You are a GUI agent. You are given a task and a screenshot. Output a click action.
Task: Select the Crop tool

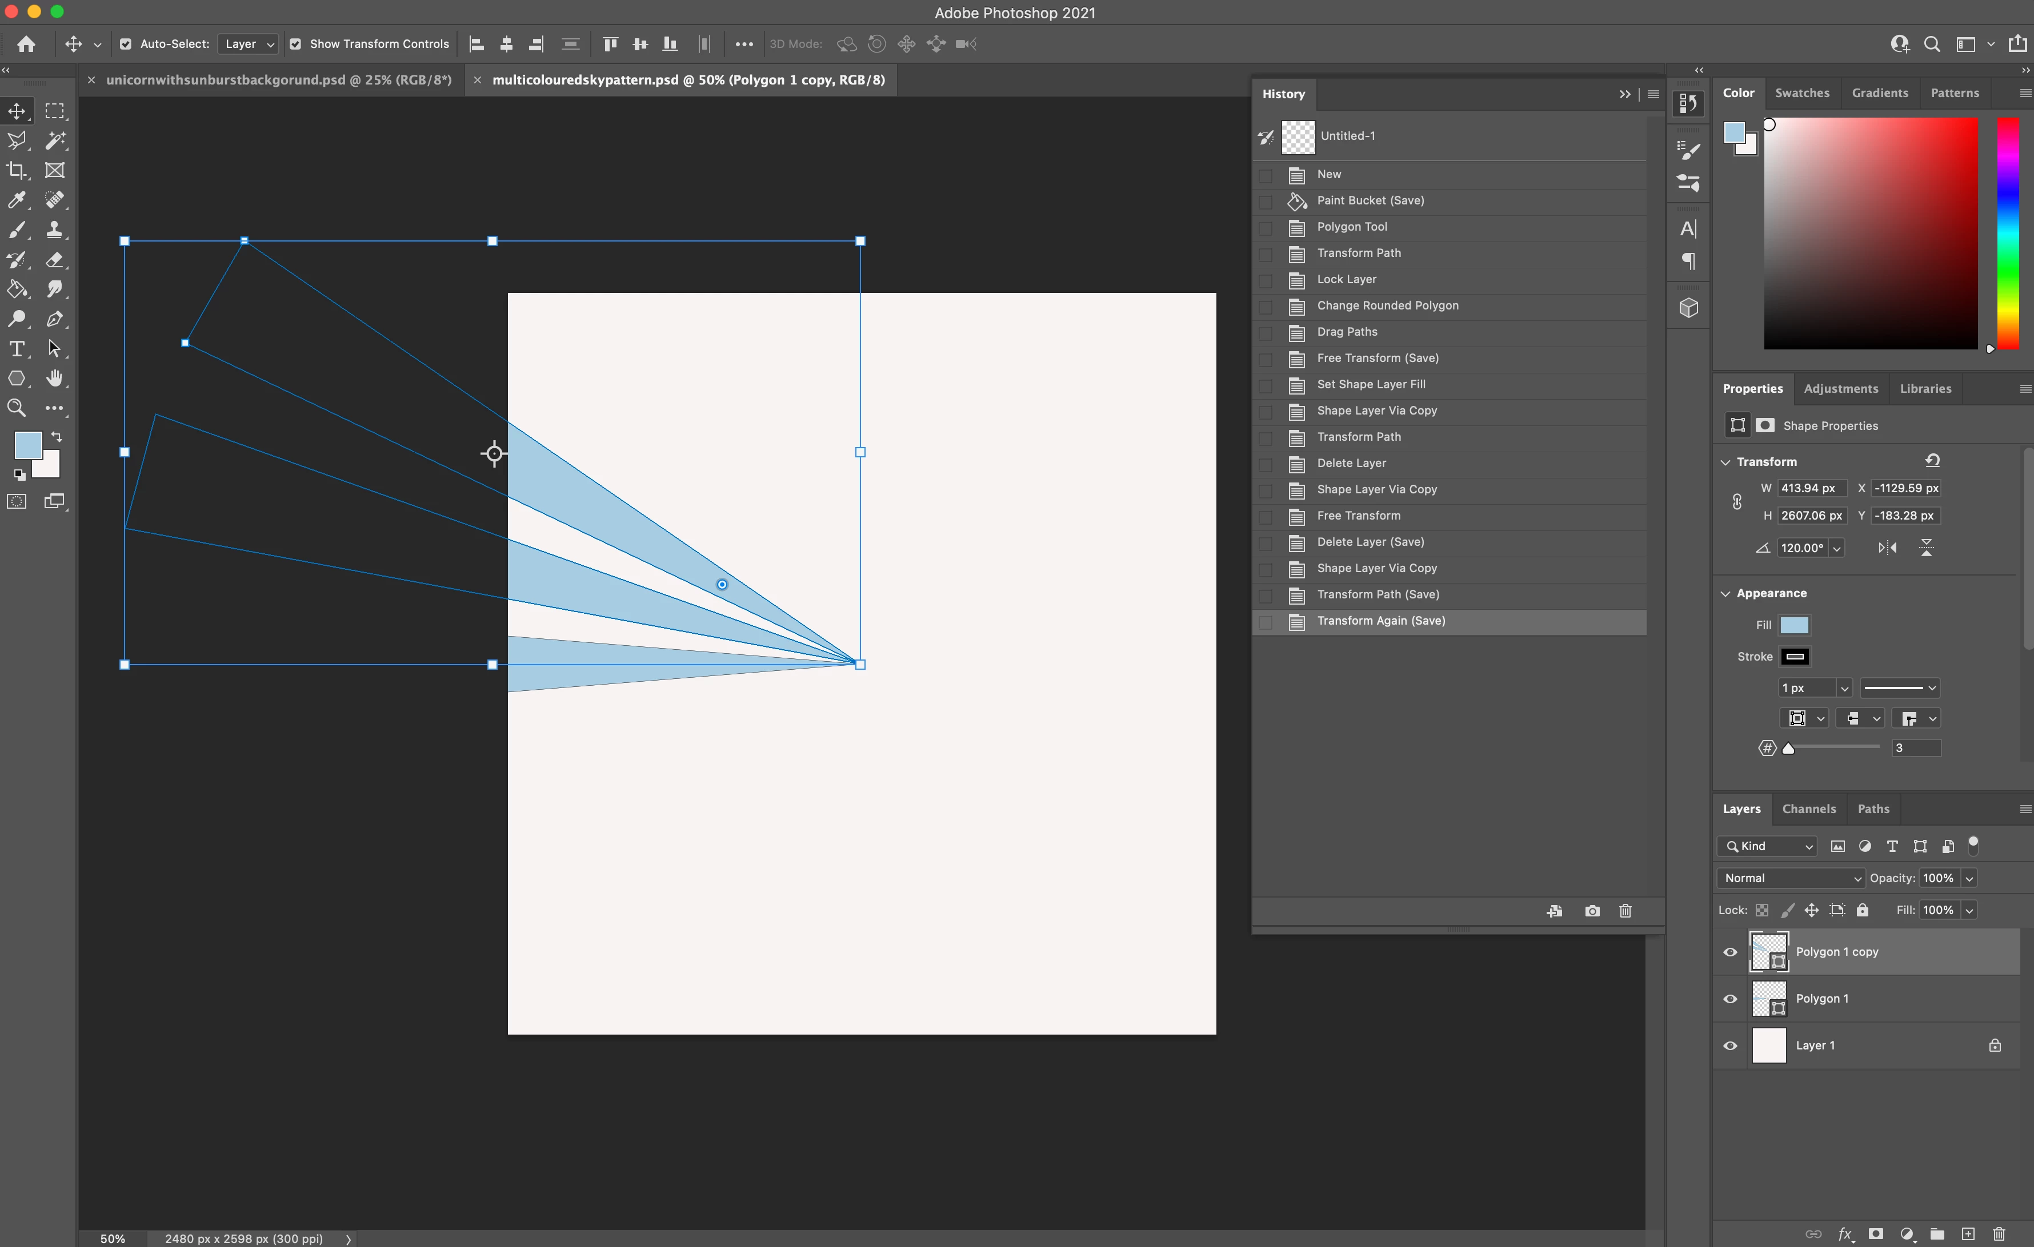coord(17,171)
